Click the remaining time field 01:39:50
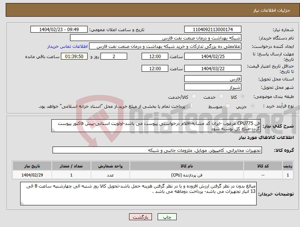Image resolution: width=300 pixels, height=227 pixels. [x=74, y=57]
